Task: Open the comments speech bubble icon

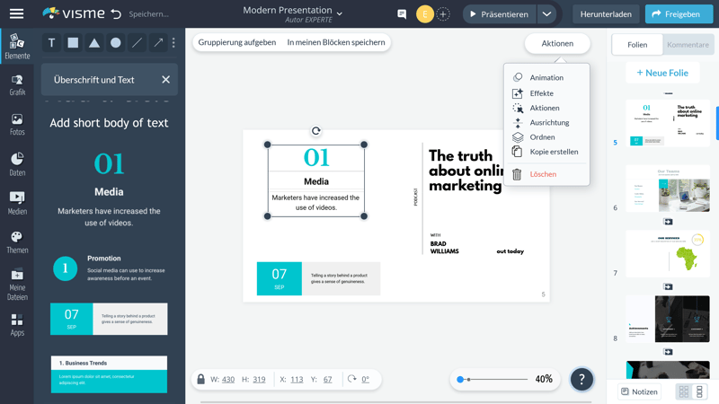Action: tap(402, 14)
